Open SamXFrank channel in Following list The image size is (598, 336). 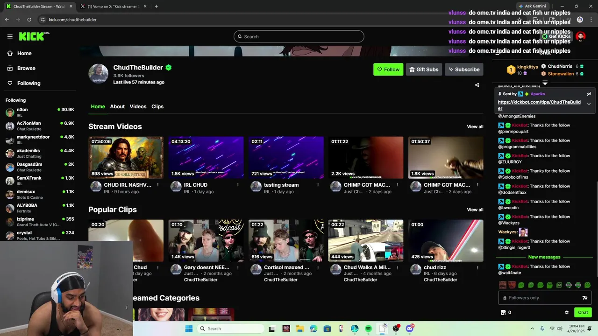tap(40, 181)
